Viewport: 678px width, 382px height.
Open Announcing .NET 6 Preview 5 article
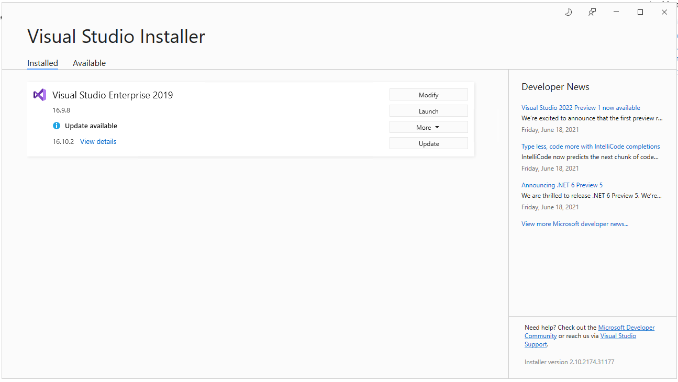point(562,185)
